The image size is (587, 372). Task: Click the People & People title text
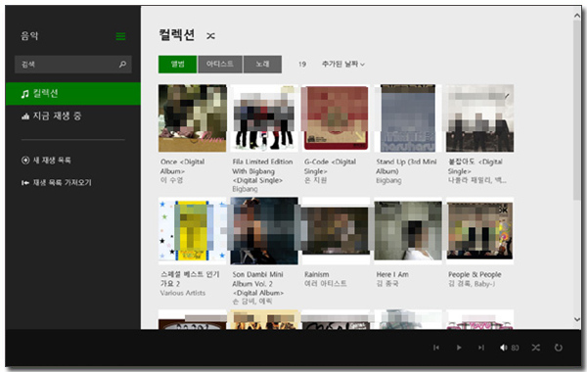click(474, 274)
